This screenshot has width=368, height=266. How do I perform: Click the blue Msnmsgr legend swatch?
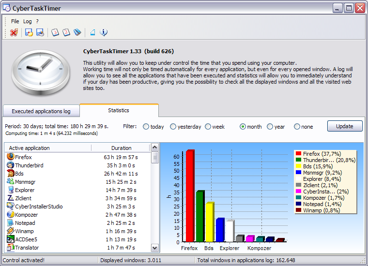[x=299, y=172]
